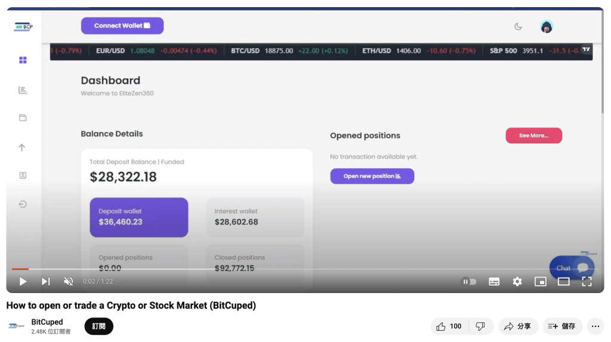Like the video with thumbs up
Viewport: 611px width, 342px height.
449,326
